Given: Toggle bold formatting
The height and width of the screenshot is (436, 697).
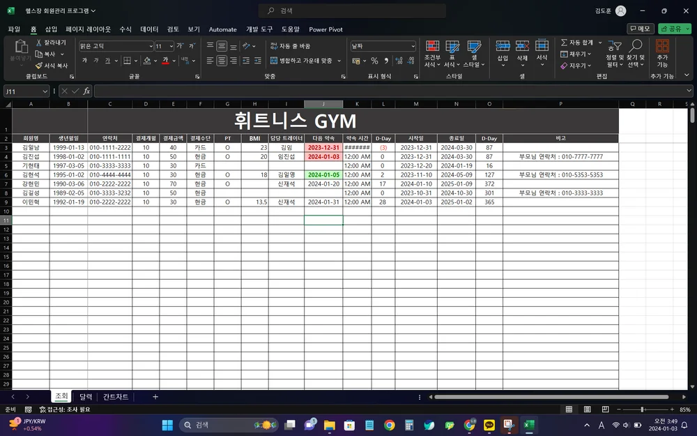Looking at the screenshot, I should (84, 61).
